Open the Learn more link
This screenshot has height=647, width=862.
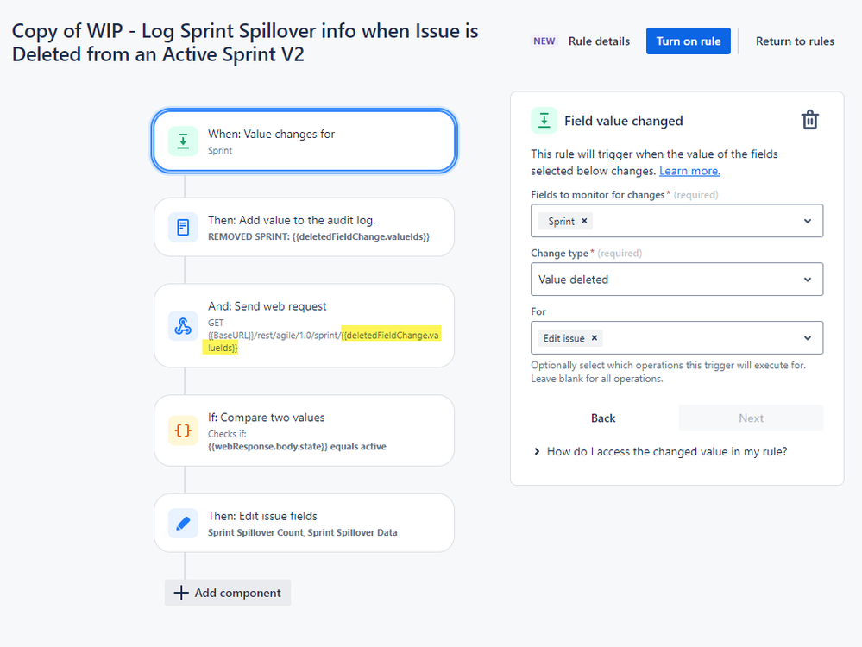point(689,171)
